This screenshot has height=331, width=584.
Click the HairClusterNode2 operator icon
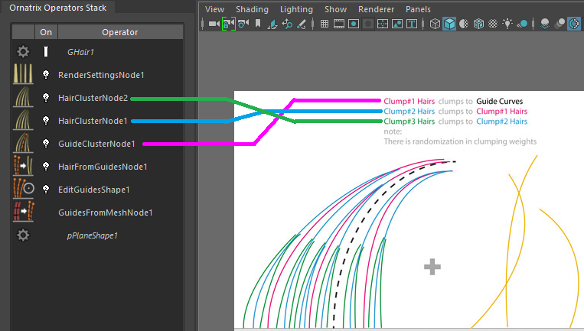pyautogui.click(x=23, y=98)
